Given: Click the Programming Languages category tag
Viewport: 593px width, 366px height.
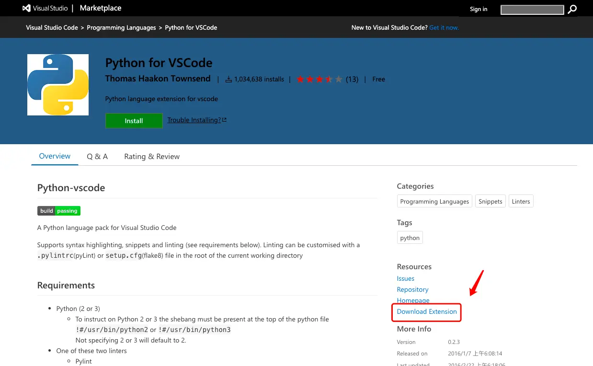Looking at the screenshot, I should pyautogui.click(x=434, y=201).
